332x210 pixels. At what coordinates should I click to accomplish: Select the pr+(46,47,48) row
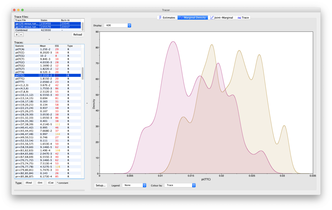click(48, 134)
